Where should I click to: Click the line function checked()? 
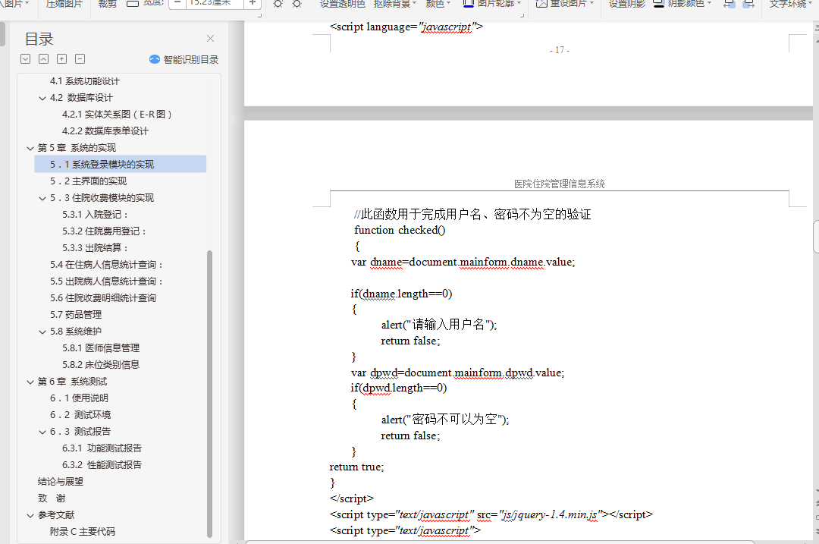400,230
